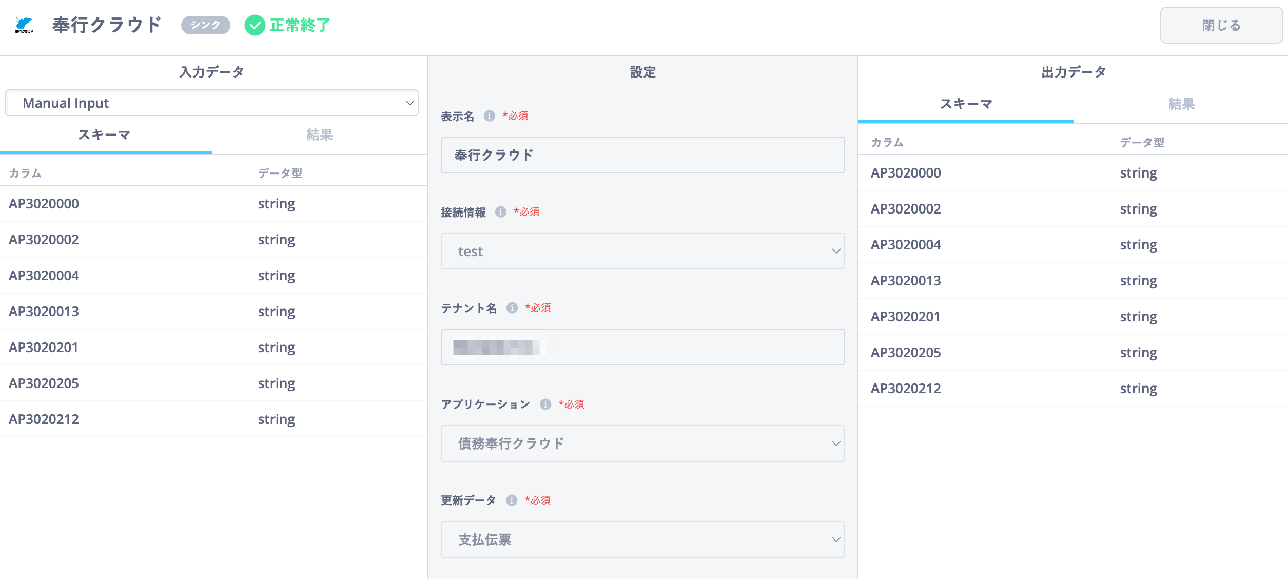Open the アプリケーション dropdown showing 債務奉行クラウド
Image resolution: width=1288 pixels, height=579 pixels.
[x=642, y=443]
